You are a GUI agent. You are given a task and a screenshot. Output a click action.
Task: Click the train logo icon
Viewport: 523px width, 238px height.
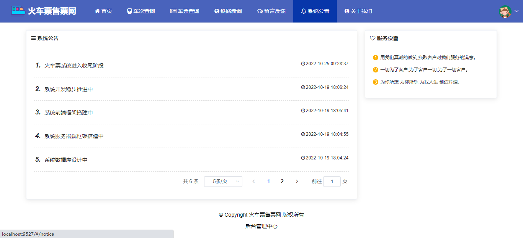tap(18, 11)
